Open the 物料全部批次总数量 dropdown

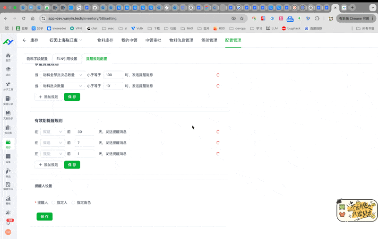pyautogui.click(x=63, y=75)
